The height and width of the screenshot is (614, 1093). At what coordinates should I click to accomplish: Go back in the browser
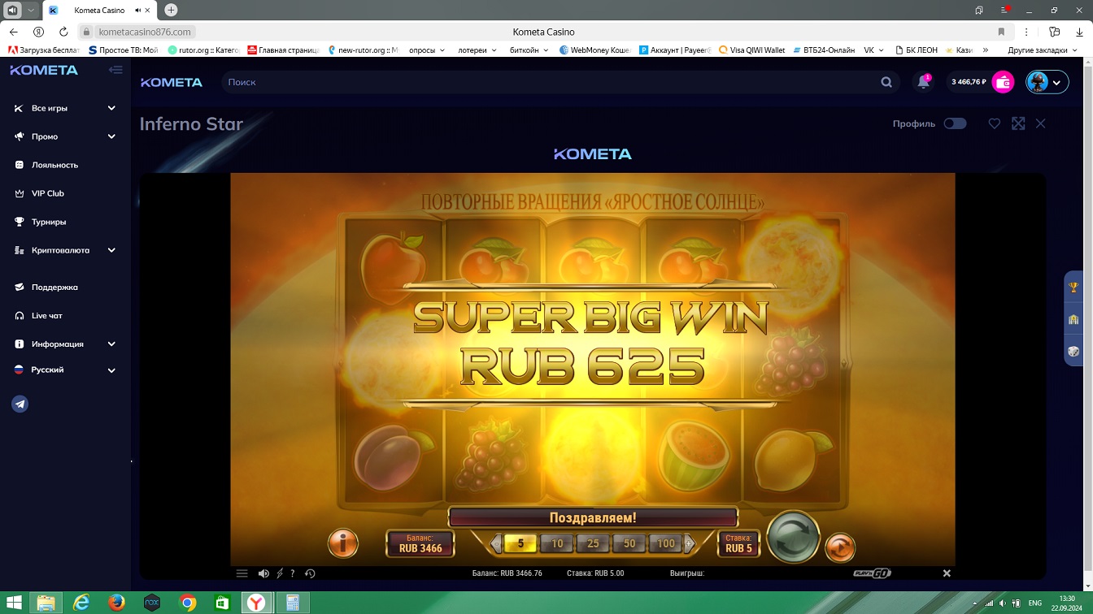tap(13, 32)
